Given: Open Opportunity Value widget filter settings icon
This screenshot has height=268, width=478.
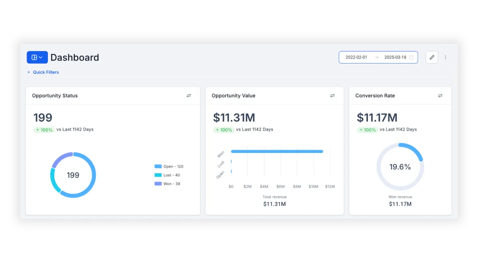Looking at the screenshot, I should point(333,96).
